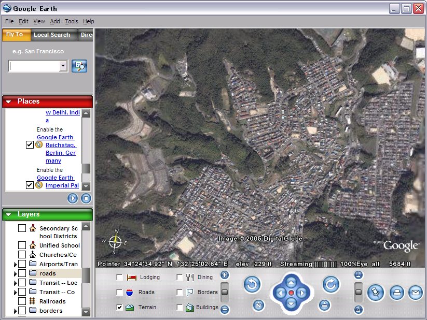Reset the view to north
The image size is (427, 320).
pos(258,306)
